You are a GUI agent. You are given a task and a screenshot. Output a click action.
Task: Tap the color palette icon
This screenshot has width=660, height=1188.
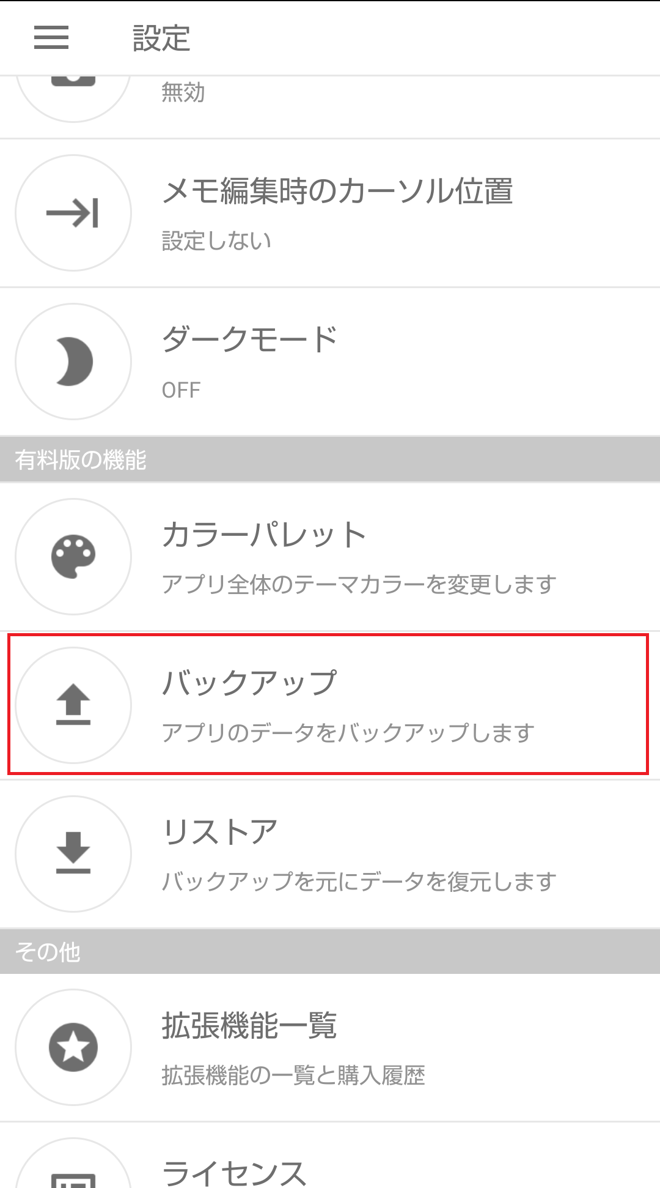click(x=73, y=557)
